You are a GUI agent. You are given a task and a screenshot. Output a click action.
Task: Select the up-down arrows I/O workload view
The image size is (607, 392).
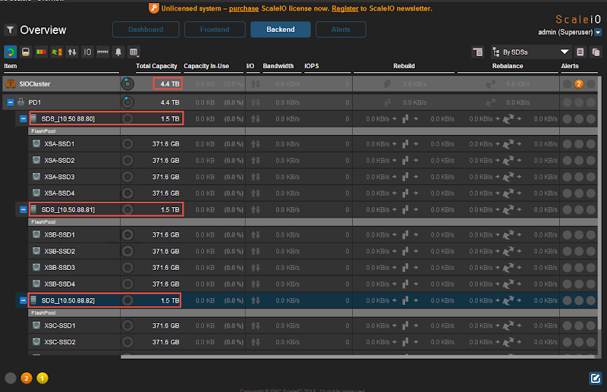click(72, 52)
